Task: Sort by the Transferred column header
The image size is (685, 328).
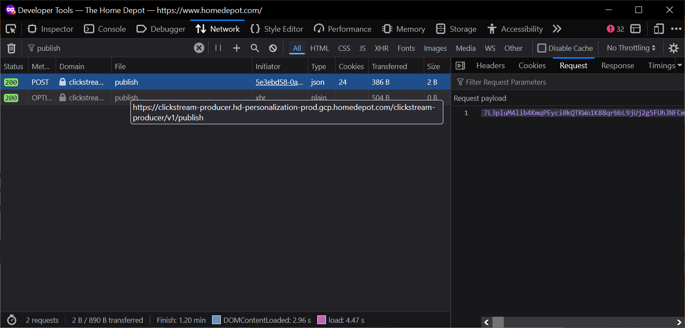Action: (x=396, y=66)
